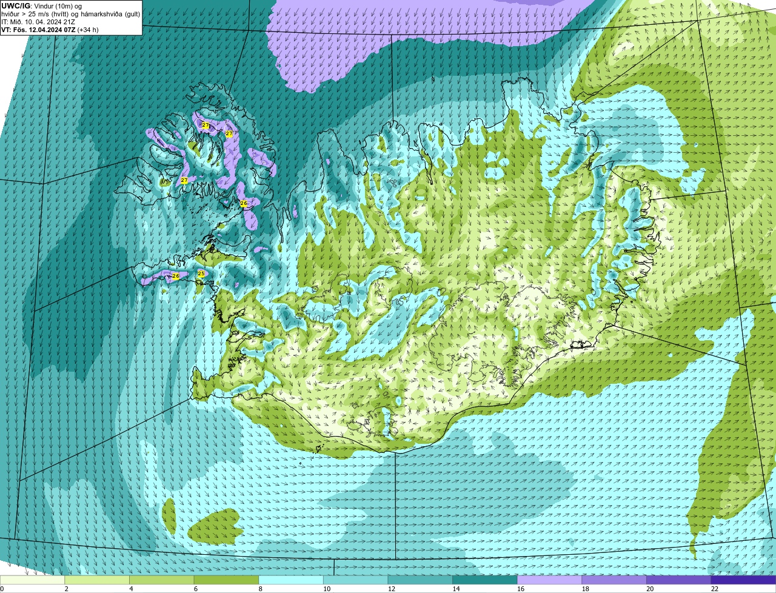This screenshot has width=776, height=593.
Task: Click the 16–18 light lavender colour scale segment
Action: [550, 580]
